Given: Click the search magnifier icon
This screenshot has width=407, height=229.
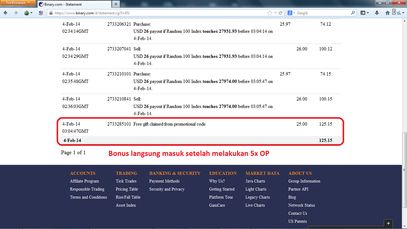Looking at the screenshot, I should pyautogui.click(x=353, y=13).
